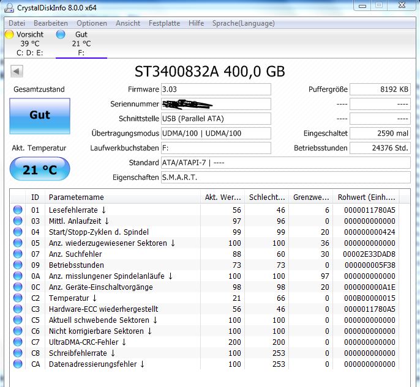Open the Bearbeiten menu
This screenshot has width=420, height=387.
coord(51,23)
